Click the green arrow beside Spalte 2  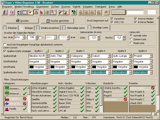pyautogui.click(x=68, y=51)
